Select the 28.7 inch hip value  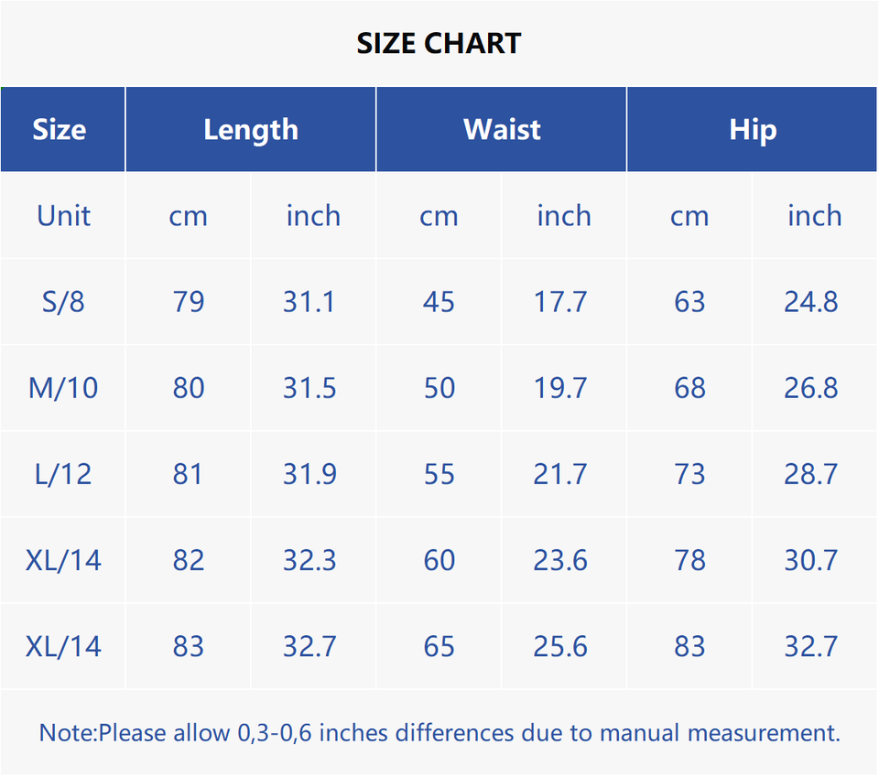[810, 474]
